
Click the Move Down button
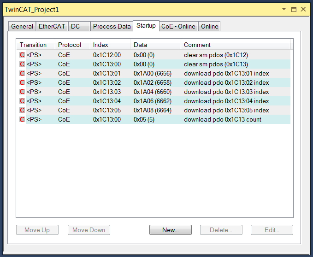(89, 230)
